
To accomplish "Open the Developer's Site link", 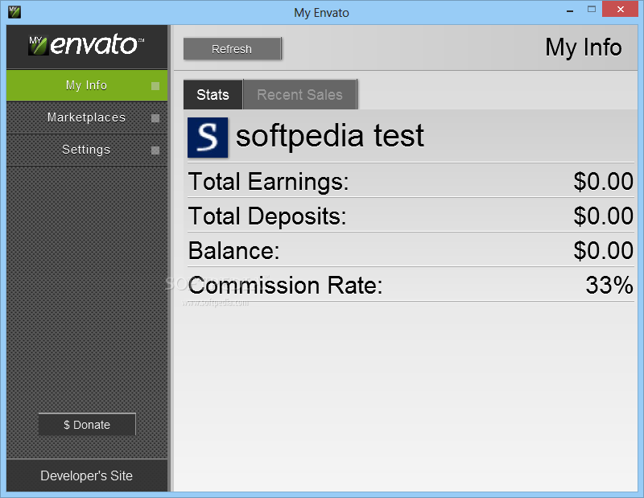I will click(x=87, y=475).
